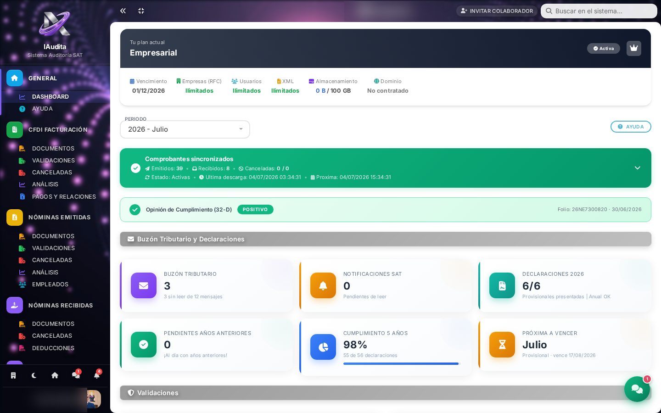Click Cumplimiento 5 Años pie chart icon
Screen dimensions: 661x413
click(x=323, y=347)
